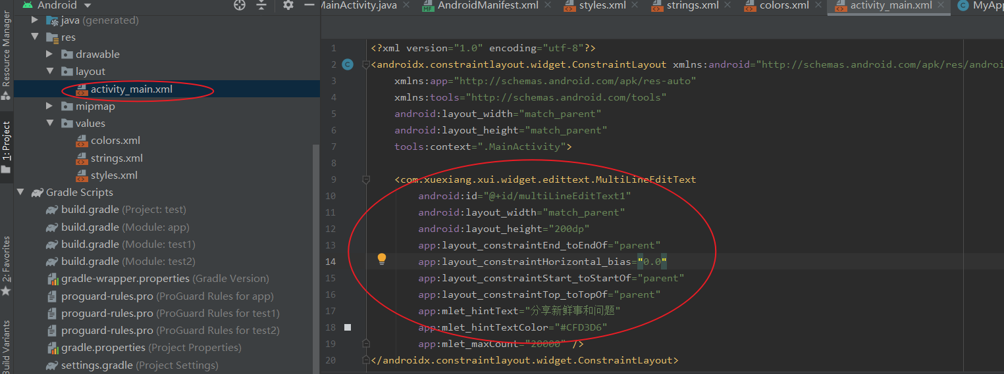Click the related class gutter icon on line 2
1004x374 pixels.
tap(348, 64)
